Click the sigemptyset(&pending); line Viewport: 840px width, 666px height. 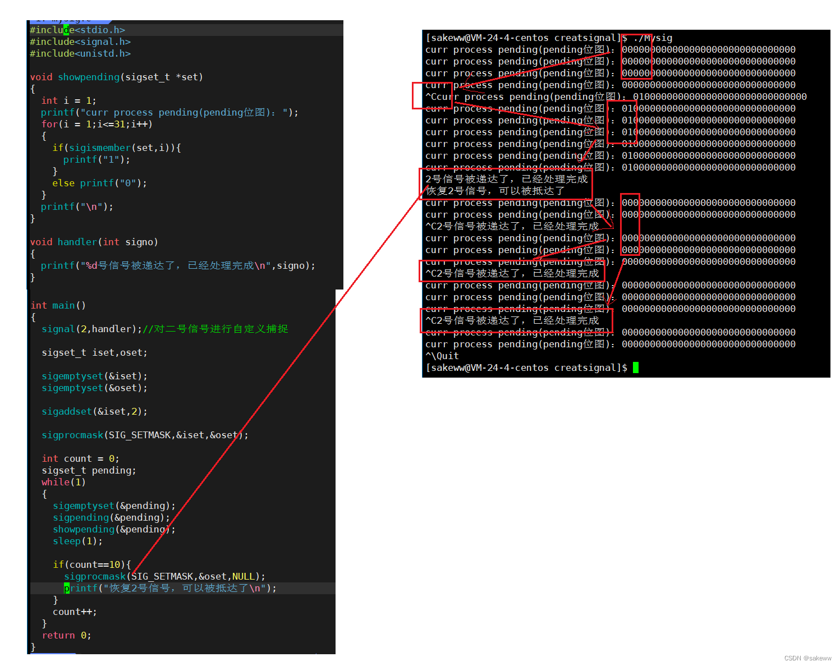click(x=114, y=506)
